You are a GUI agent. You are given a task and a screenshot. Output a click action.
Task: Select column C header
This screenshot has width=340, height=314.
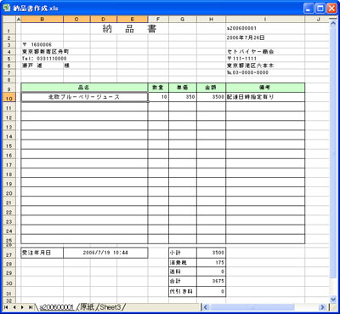[x=76, y=19]
